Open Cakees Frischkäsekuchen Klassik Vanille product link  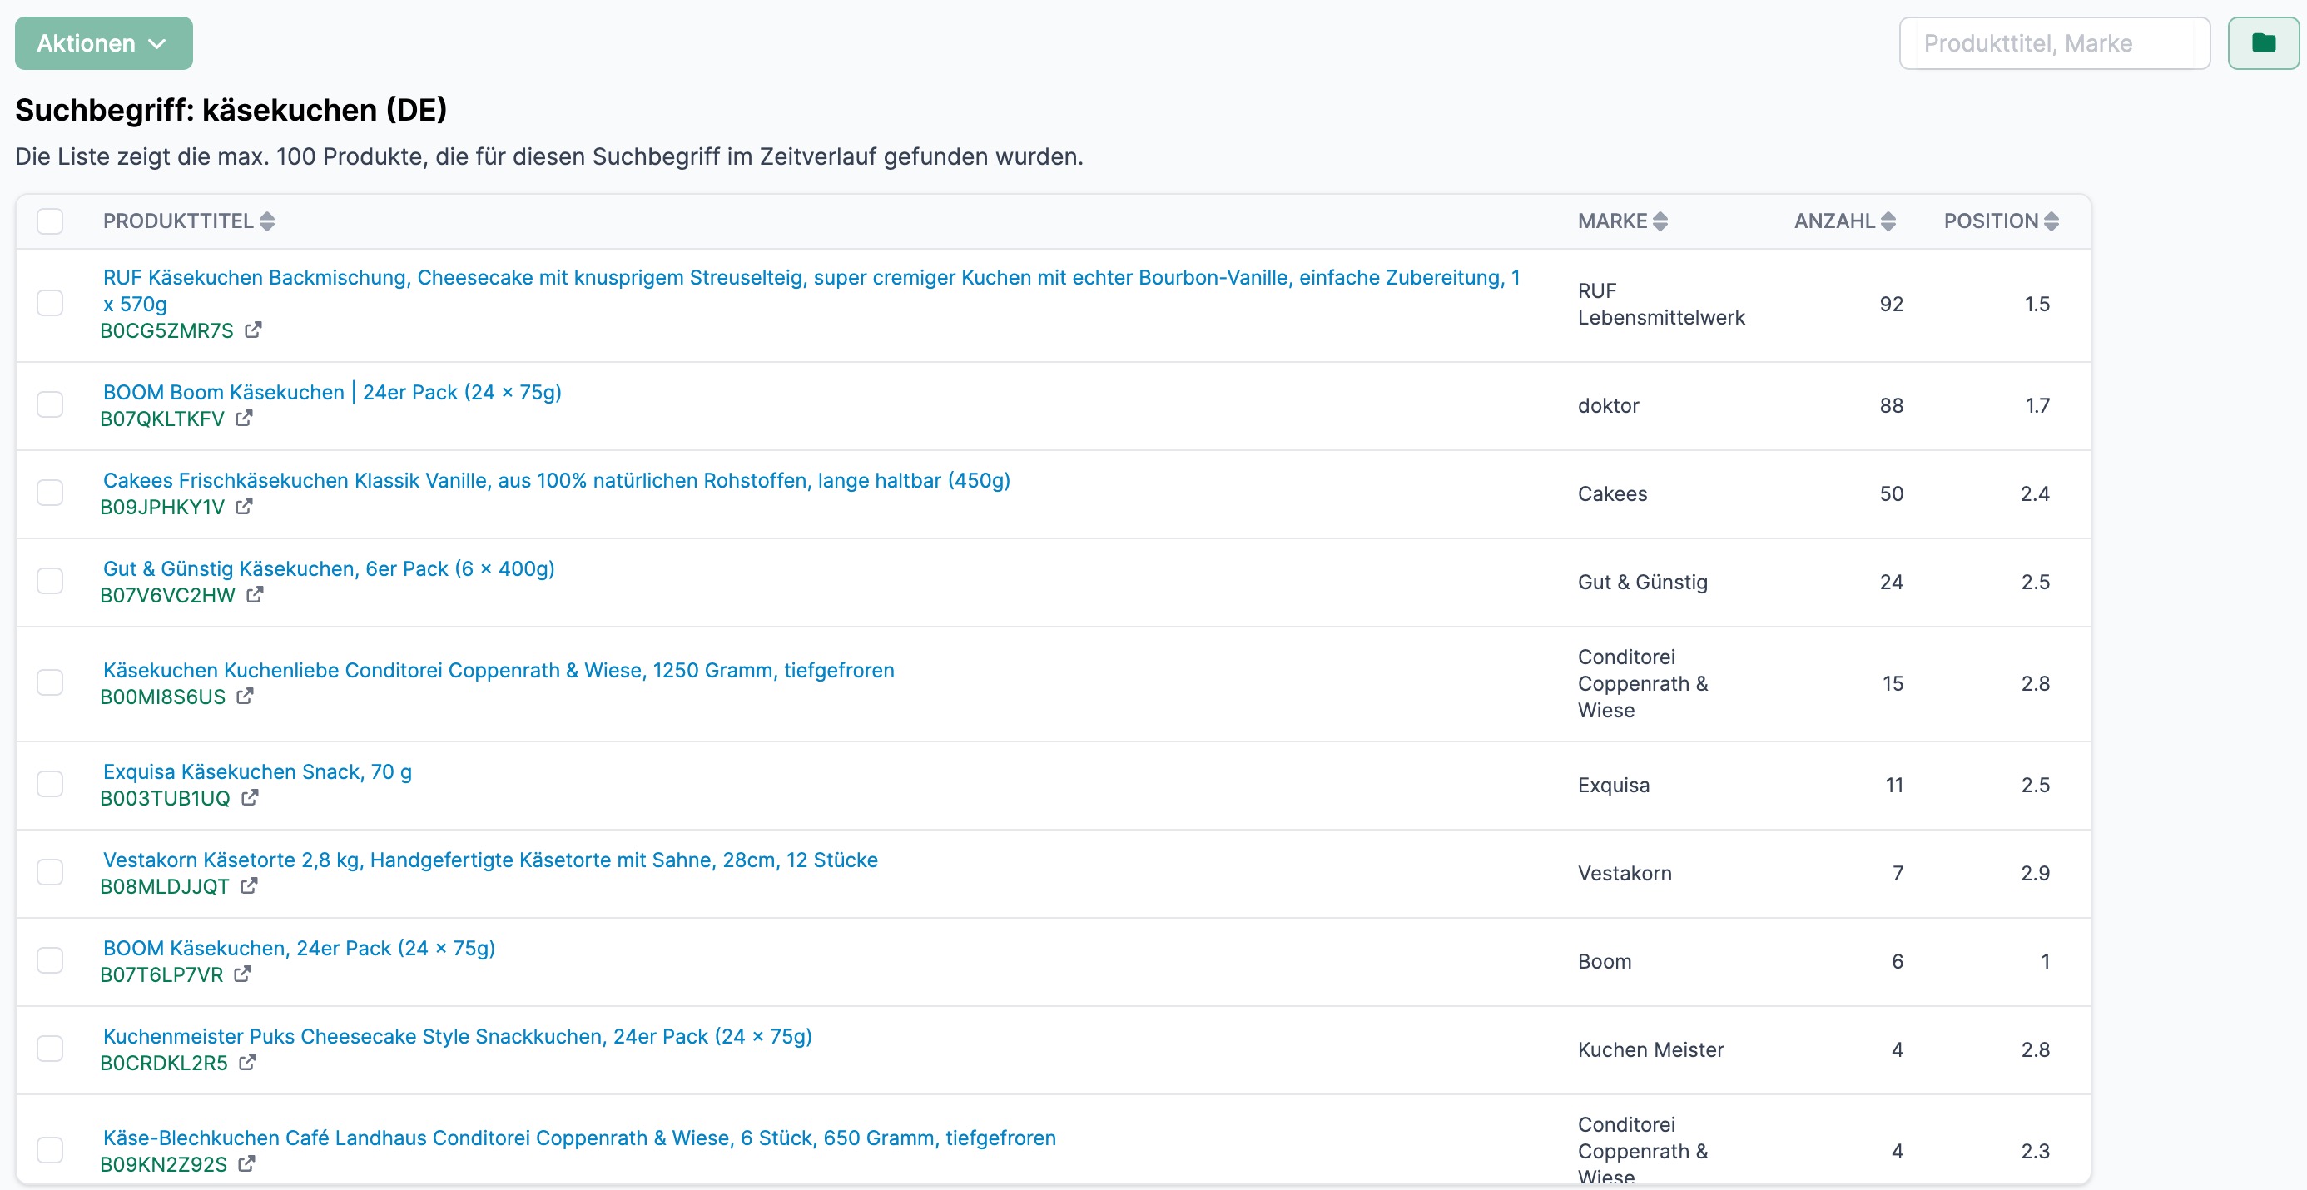tap(555, 481)
